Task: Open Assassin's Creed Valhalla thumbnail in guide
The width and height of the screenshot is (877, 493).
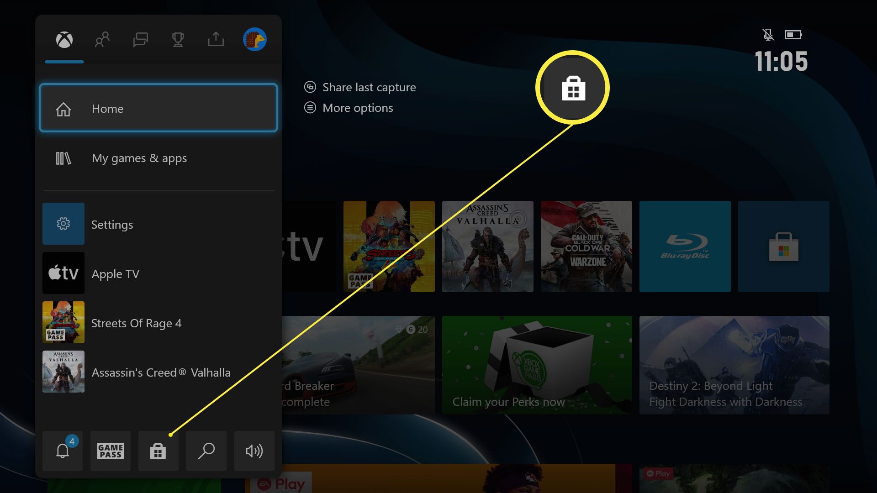Action: click(63, 372)
